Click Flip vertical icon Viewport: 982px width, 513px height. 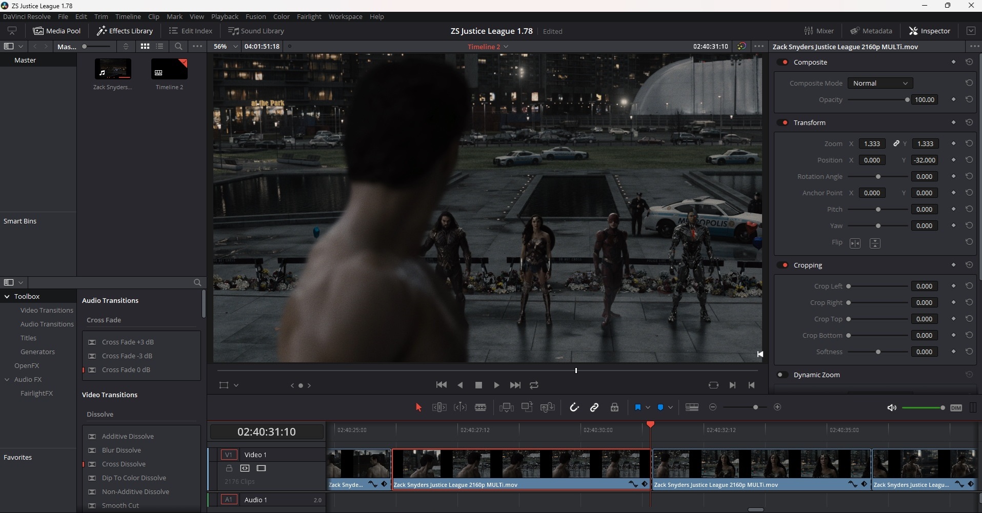pyautogui.click(x=875, y=243)
